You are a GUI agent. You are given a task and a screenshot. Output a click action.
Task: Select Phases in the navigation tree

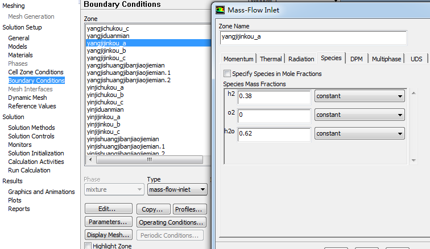18,64
